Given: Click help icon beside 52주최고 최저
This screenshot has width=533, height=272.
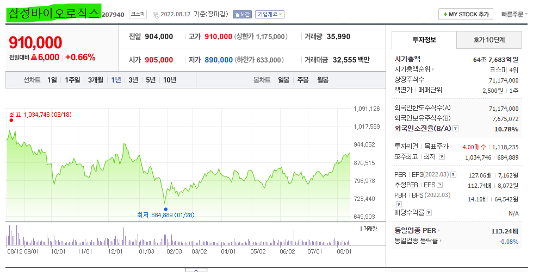Looking at the screenshot, I should click(442, 157).
